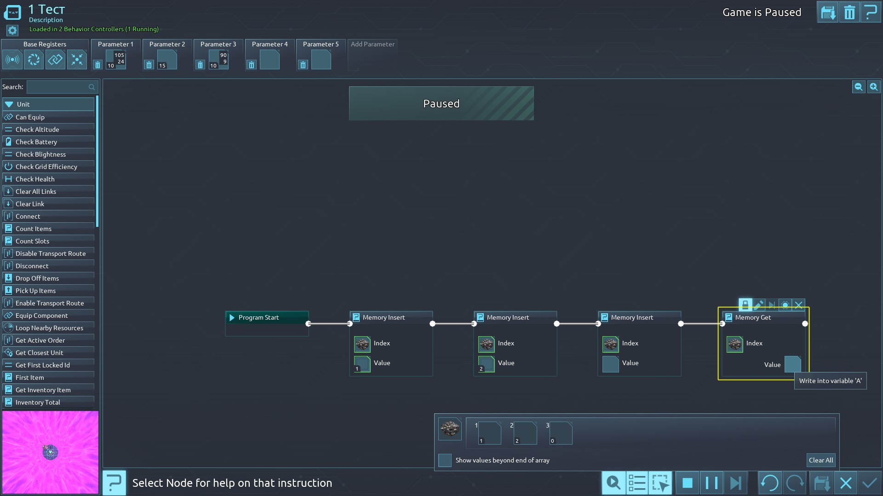Click the signal register icon in Base Registers

pos(12,60)
